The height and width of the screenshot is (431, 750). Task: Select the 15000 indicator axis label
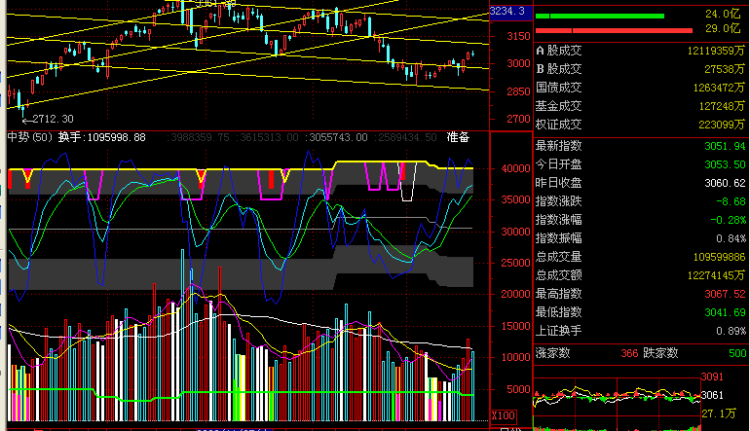coord(515,326)
